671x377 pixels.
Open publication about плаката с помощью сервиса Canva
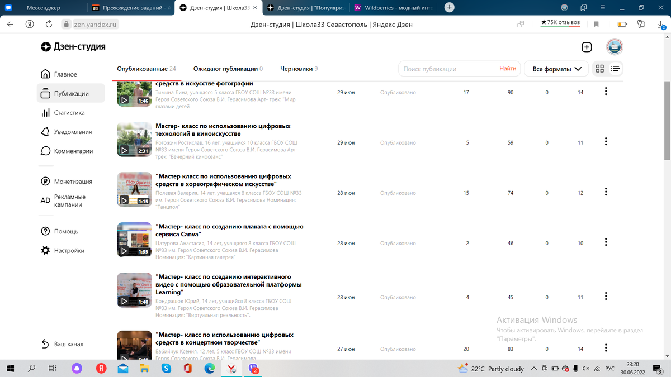point(229,231)
